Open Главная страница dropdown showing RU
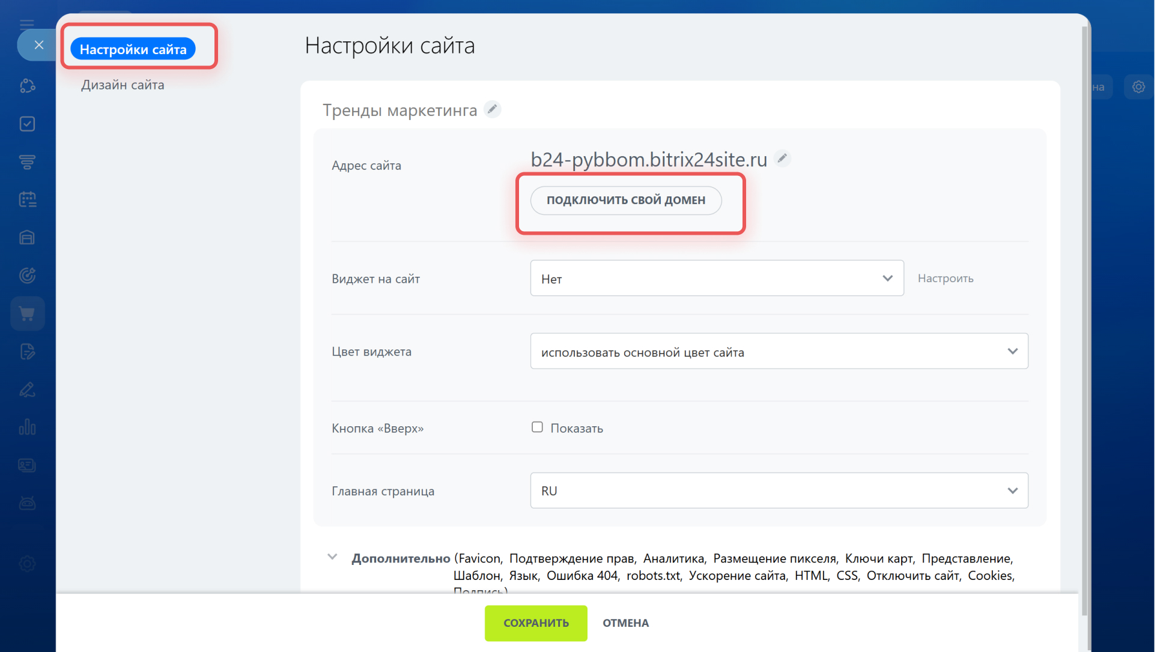The image size is (1157, 652). [779, 491]
